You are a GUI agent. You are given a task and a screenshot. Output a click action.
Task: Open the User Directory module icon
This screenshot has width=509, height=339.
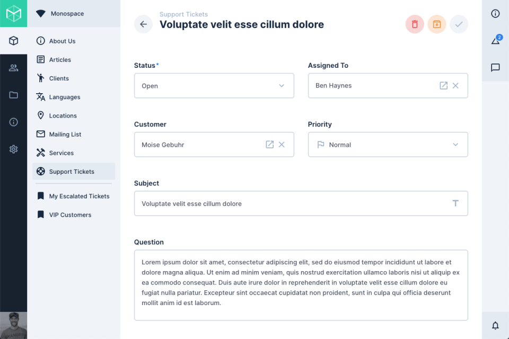pos(13,68)
